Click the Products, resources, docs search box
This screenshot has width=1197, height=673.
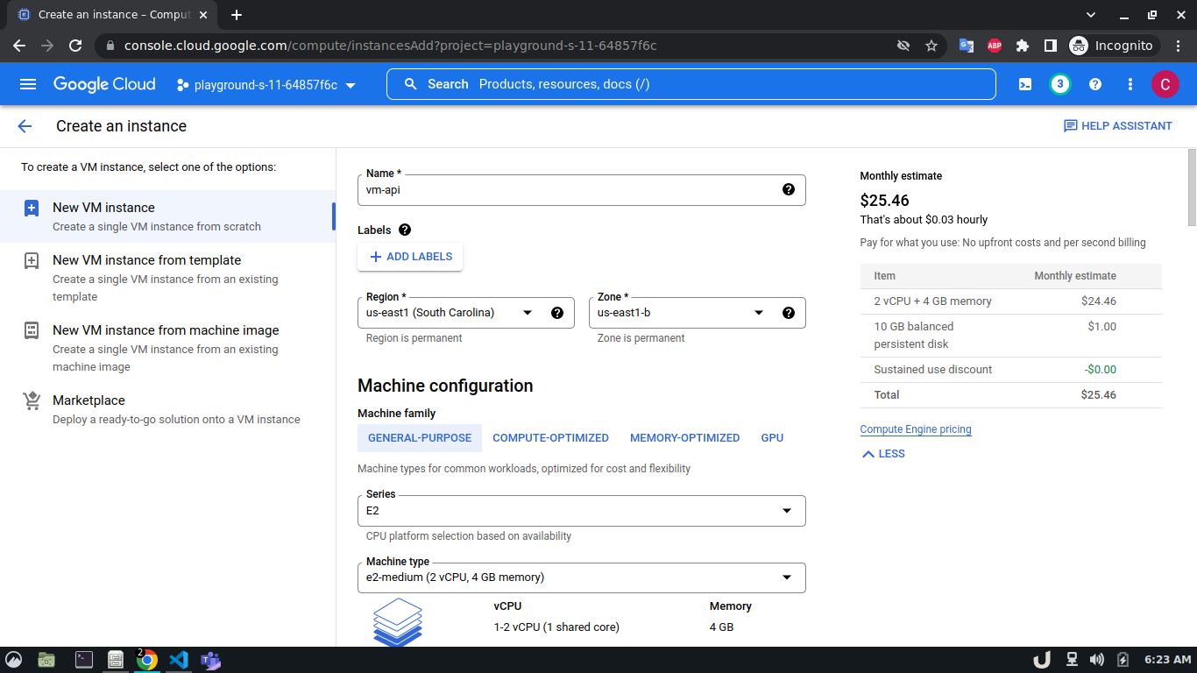(691, 84)
